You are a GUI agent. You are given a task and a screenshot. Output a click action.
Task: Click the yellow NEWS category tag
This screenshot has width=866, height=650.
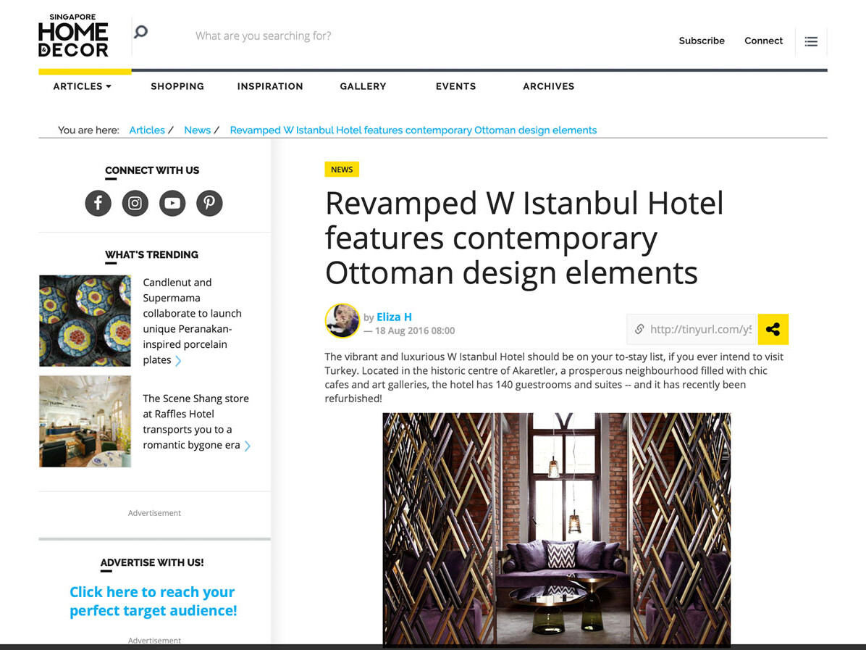click(x=342, y=169)
